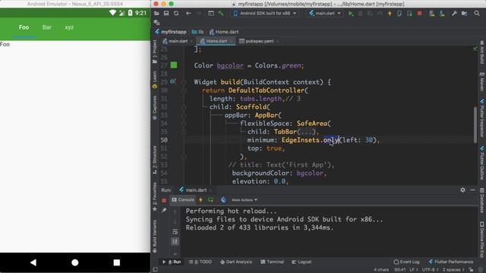486x273 pixels.
Task: Click the green Run play icon in the toolbar
Action: (351, 14)
